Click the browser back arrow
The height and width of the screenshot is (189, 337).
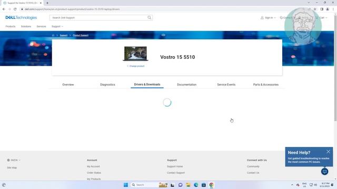(x=4, y=9)
